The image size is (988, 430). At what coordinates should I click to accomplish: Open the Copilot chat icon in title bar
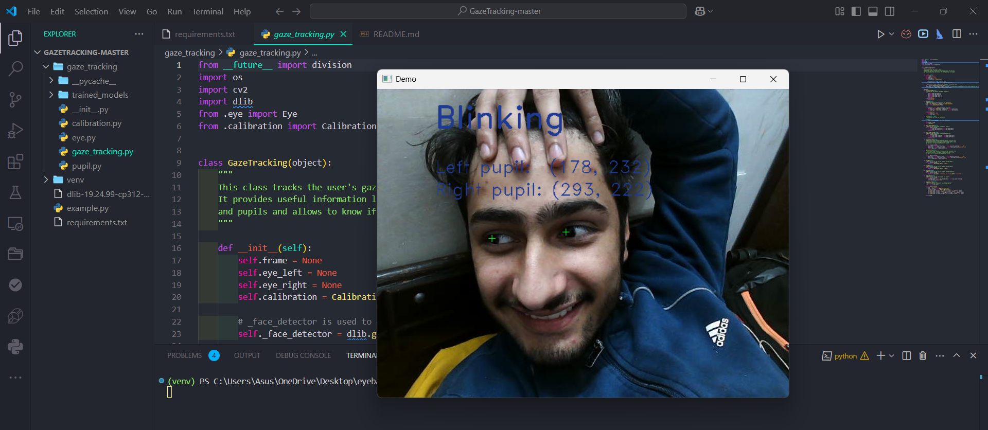tap(700, 11)
